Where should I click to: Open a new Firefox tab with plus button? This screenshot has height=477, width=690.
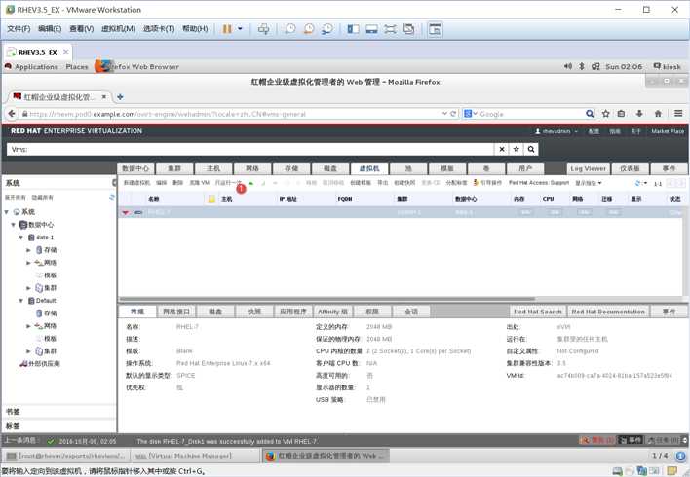coord(120,96)
